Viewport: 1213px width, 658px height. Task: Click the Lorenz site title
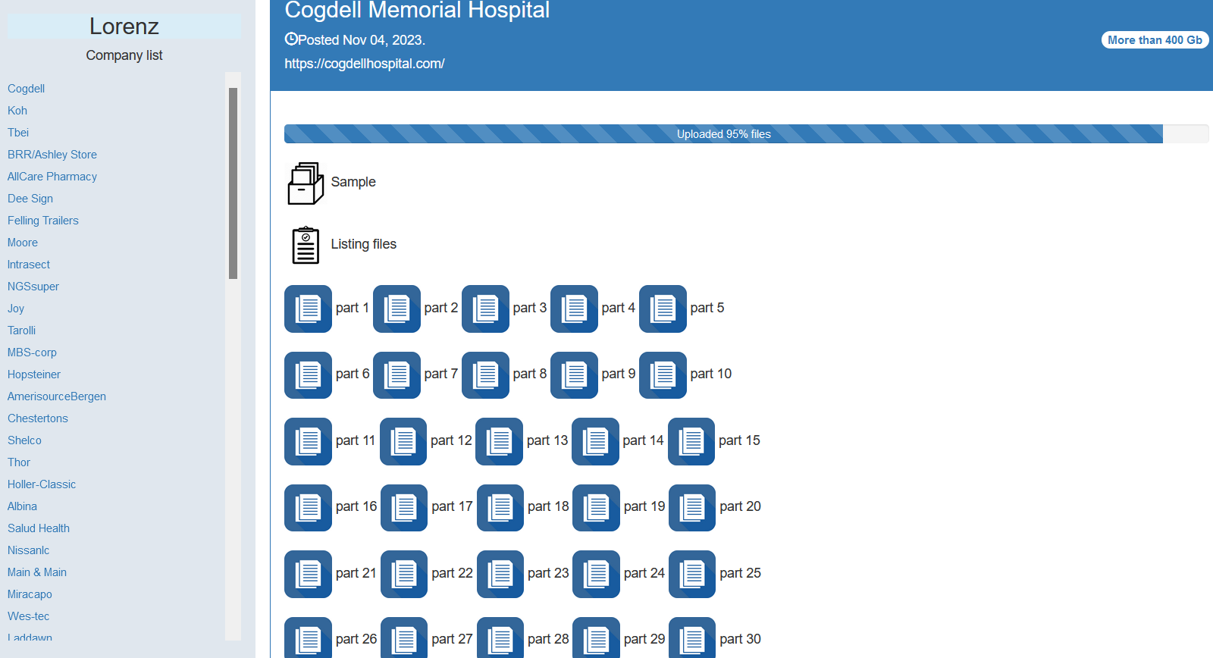pos(124,27)
